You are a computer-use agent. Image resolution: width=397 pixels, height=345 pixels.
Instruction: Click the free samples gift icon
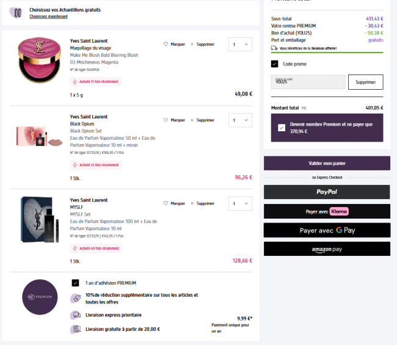(x=17, y=12)
